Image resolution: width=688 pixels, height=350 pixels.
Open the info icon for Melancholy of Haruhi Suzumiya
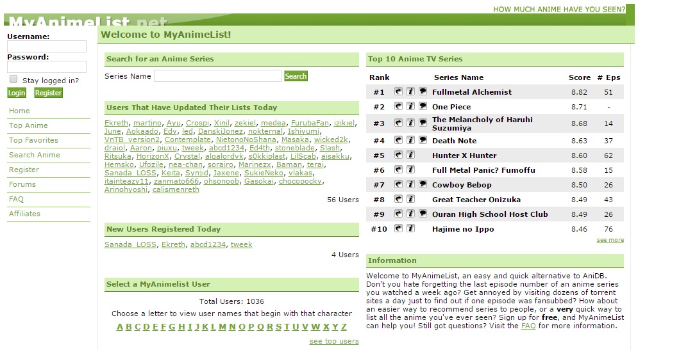click(x=411, y=123)
